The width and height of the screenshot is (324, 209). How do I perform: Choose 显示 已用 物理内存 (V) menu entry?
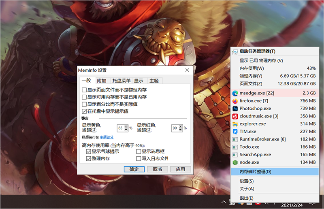tap(275, 61)
